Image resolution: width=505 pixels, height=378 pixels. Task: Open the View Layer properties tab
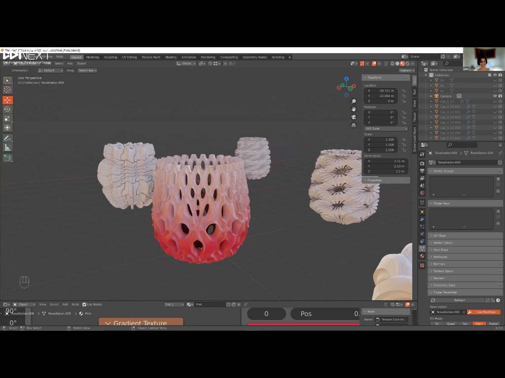pos(422,178)
